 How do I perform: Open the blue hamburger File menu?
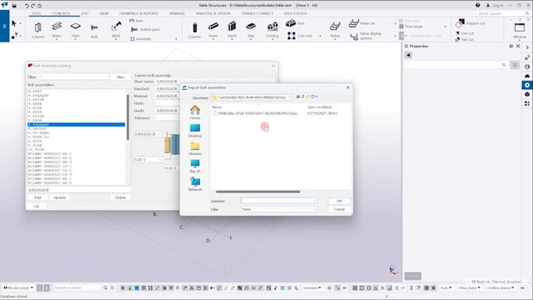coord(5,26)
